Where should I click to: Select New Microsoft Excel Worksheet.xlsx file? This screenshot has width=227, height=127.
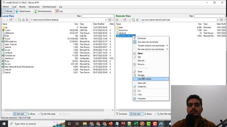point(19,67)
